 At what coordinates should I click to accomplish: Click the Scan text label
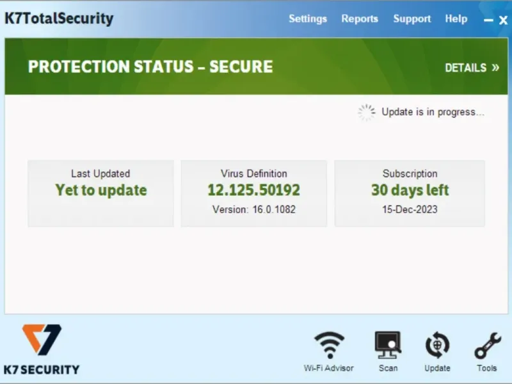coord(388,368)
